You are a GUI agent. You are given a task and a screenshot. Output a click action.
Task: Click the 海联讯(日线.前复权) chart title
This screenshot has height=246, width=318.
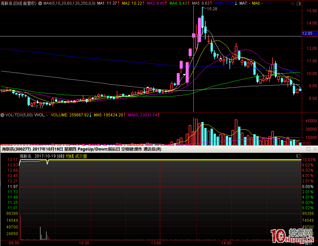tap(19, 3)
